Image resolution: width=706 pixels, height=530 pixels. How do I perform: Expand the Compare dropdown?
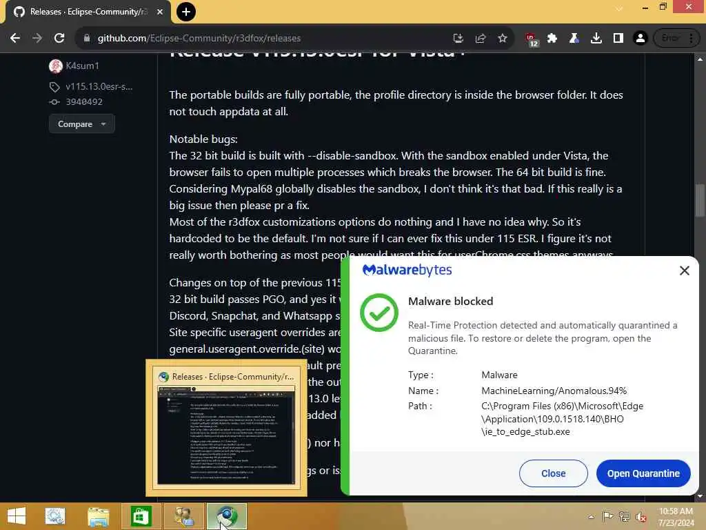81,124
